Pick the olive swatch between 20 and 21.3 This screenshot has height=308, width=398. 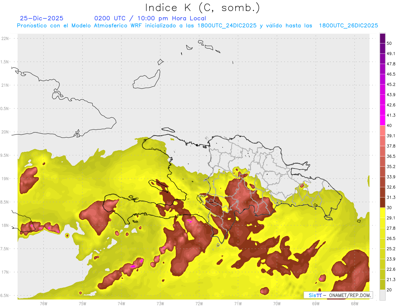coord(382,284)
